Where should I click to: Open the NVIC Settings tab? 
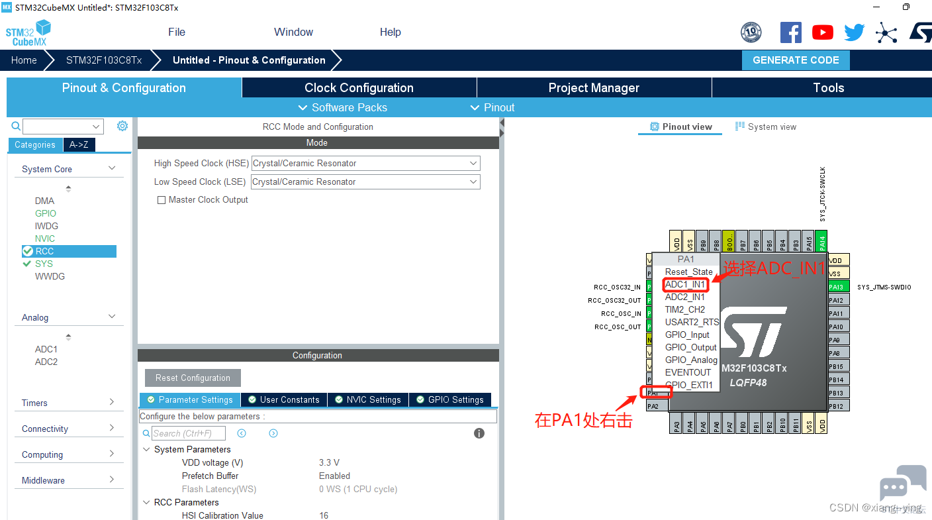click(x=368, y=399)
